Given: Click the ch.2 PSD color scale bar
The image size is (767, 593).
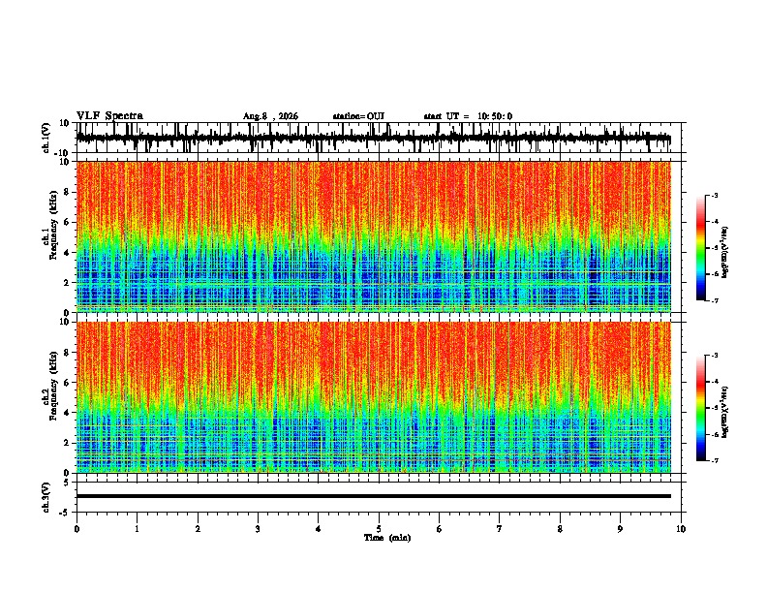Looking at the screenshot, I should 700,408.
